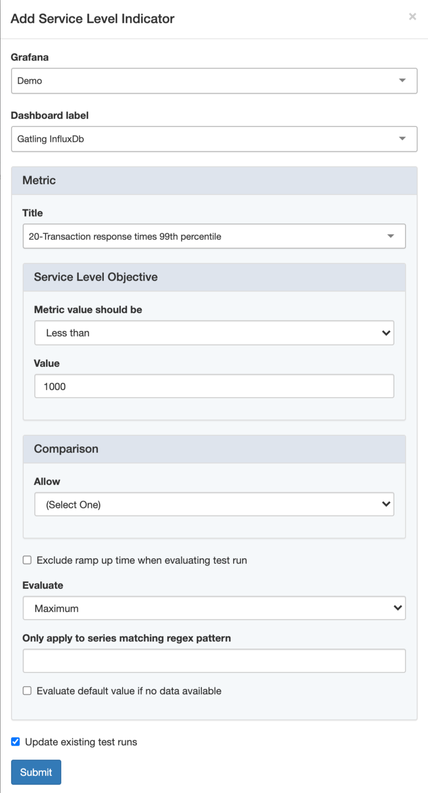Focus the series regex pattern field
The image size is (428, 793).
214,661
